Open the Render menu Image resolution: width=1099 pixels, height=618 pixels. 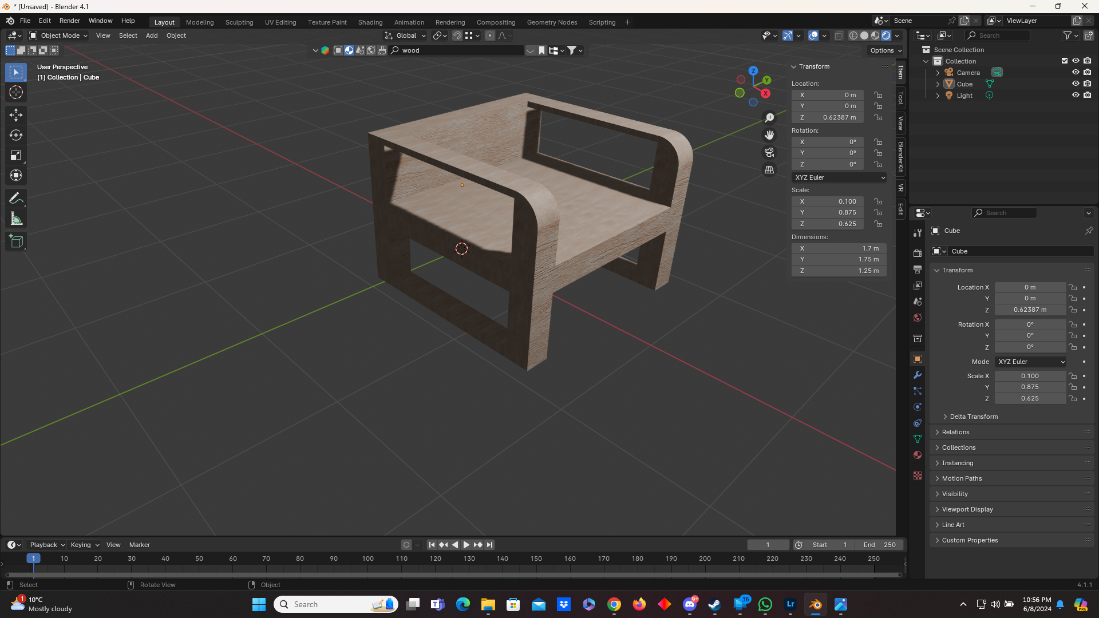coord(69,21)
